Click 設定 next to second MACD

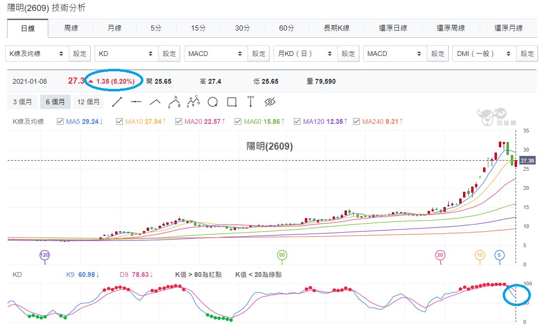pyautogui.click(x=437, y=54)
